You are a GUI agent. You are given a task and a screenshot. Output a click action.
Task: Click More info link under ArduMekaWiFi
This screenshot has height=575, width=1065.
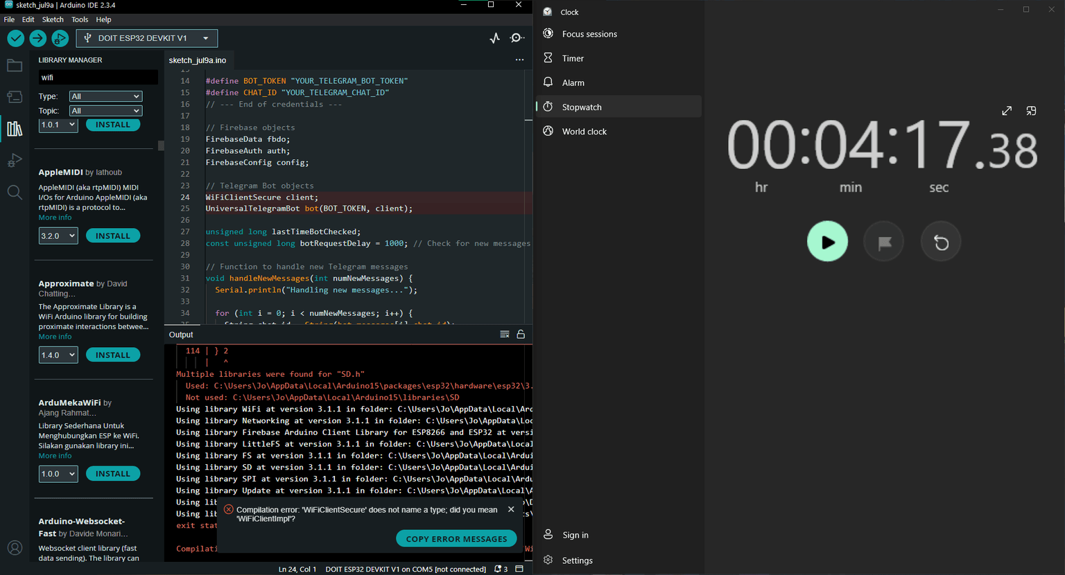55,455
